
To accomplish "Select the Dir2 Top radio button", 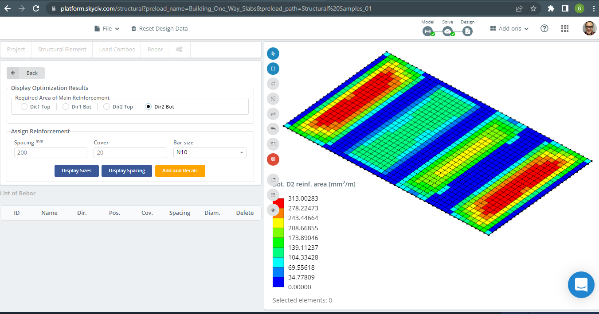I will pyautogui.click(x=106, y=106).
